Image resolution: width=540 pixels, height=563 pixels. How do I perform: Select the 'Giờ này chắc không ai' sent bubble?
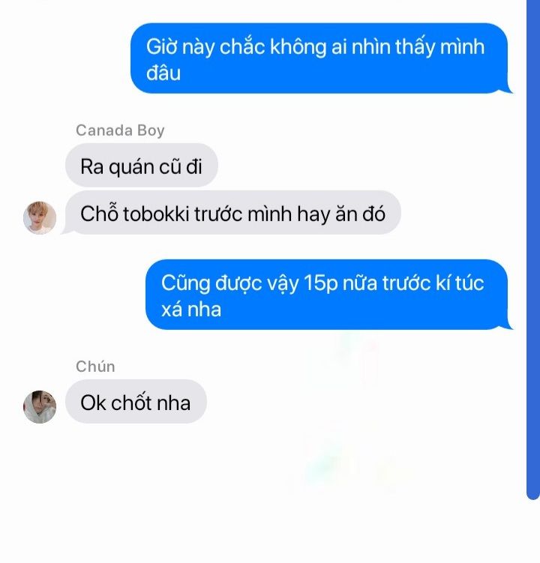click(321, 58)
